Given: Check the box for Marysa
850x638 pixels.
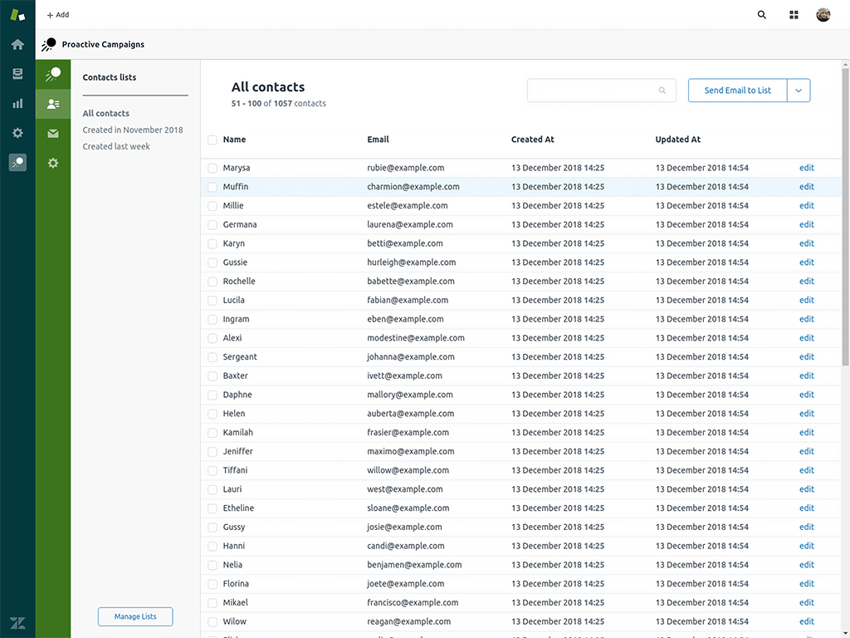Looking at the screenshot, I should (212, 168).
